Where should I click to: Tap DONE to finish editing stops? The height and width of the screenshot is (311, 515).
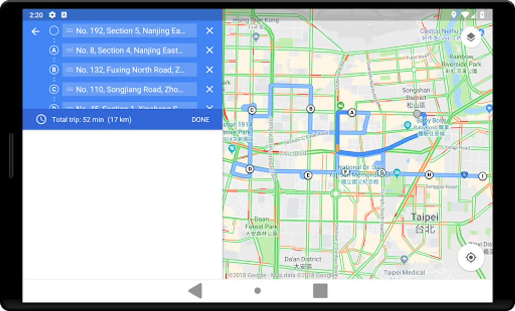[201, 120]
